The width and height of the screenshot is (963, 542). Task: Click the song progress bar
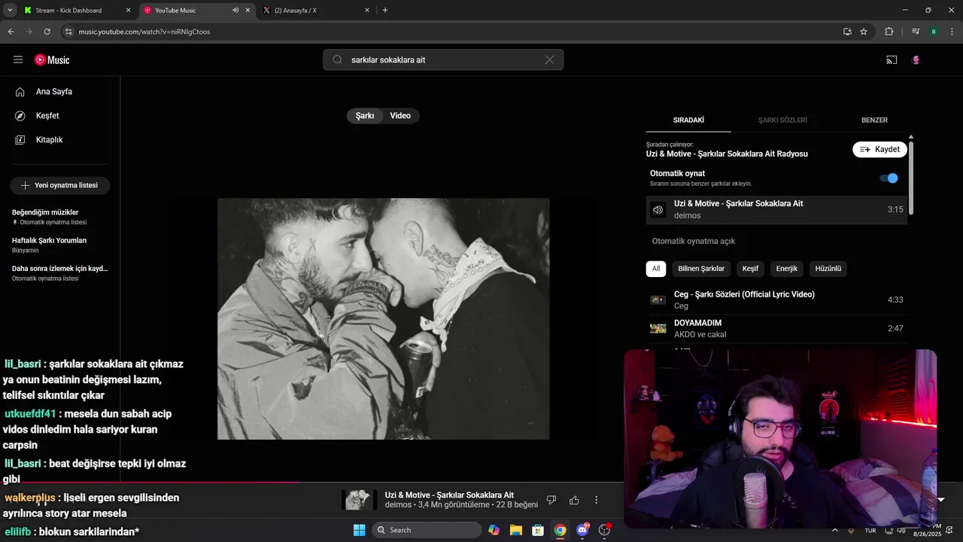coord(312,483)
